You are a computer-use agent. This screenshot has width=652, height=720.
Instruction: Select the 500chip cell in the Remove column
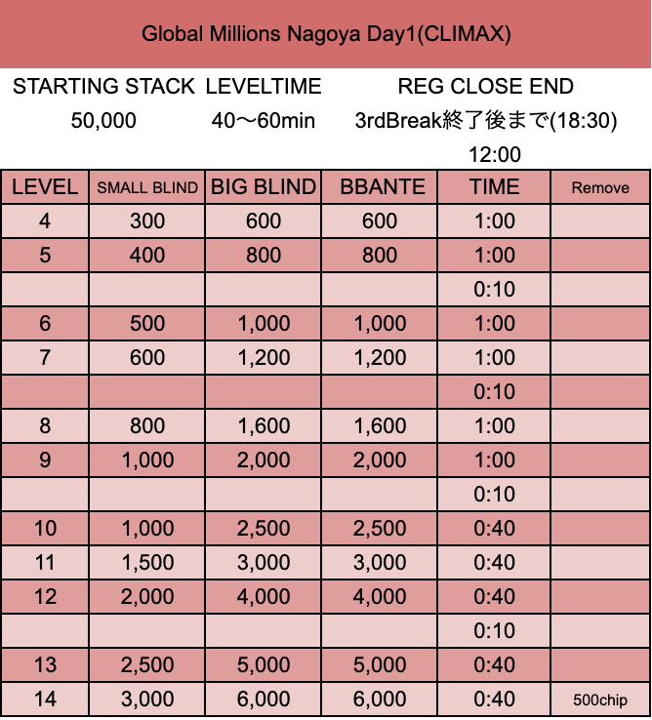point(600,700)
